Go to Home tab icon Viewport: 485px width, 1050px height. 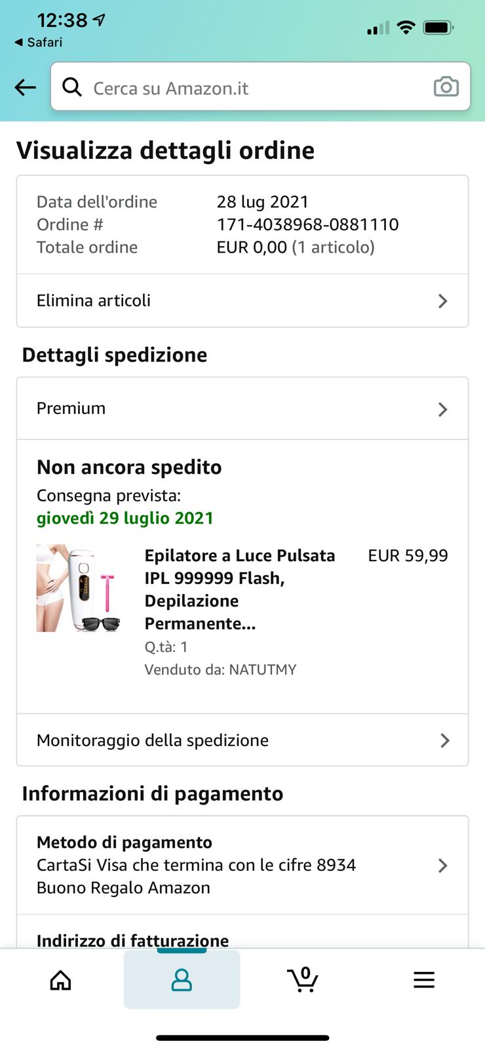[60, 980]
